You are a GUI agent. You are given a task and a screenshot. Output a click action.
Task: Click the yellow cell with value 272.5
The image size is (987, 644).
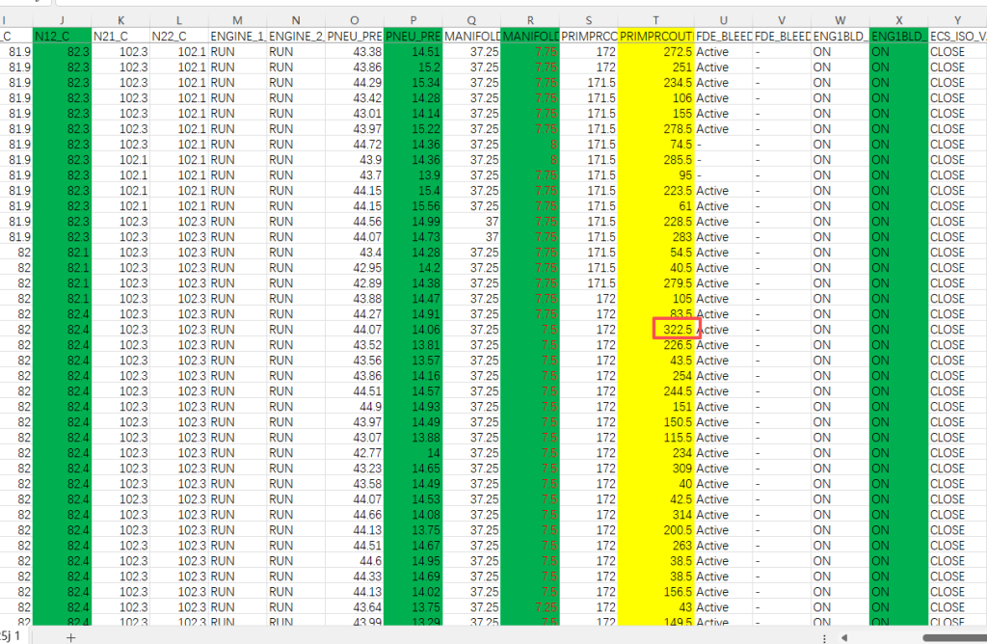click(x=655, y=51)
